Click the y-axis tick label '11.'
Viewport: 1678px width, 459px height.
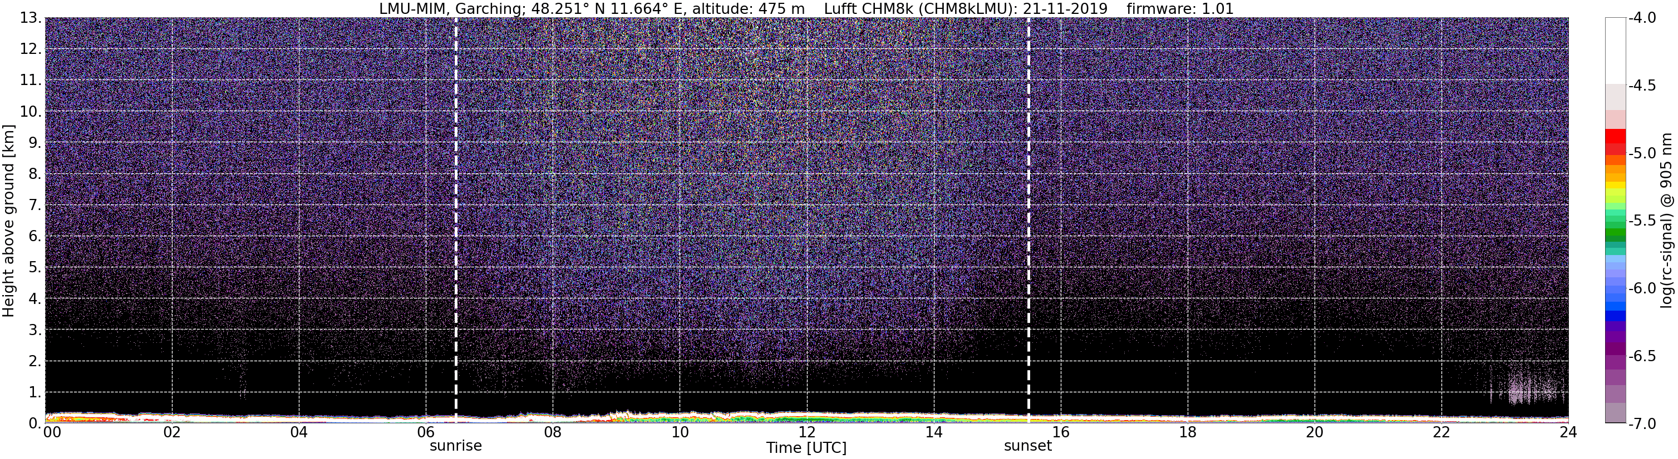click(x=31, y=81)
